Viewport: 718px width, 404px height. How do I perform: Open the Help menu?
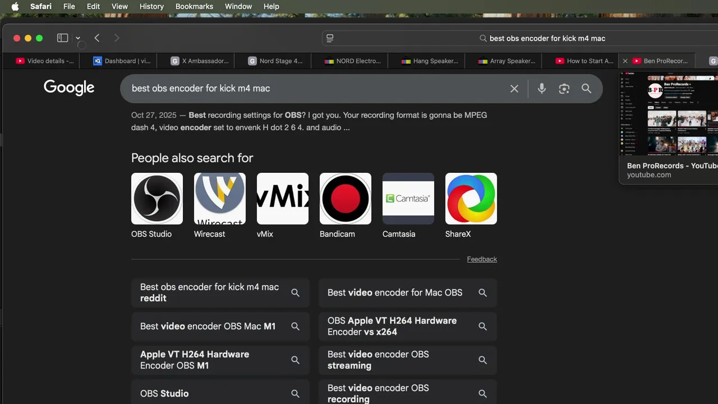[x=271, y=7]
